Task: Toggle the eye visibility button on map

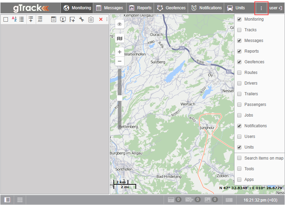Action: click(120, 24)
